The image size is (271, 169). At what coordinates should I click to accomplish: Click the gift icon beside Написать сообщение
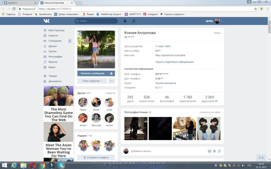pyautogui.click(x=111, y=73)
